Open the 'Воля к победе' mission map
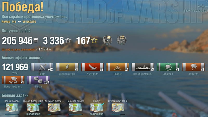 (x=12, y=107)
